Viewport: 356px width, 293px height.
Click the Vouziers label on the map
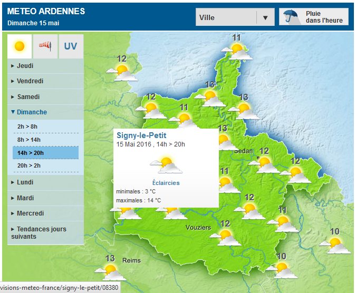(x=198, y=227)
